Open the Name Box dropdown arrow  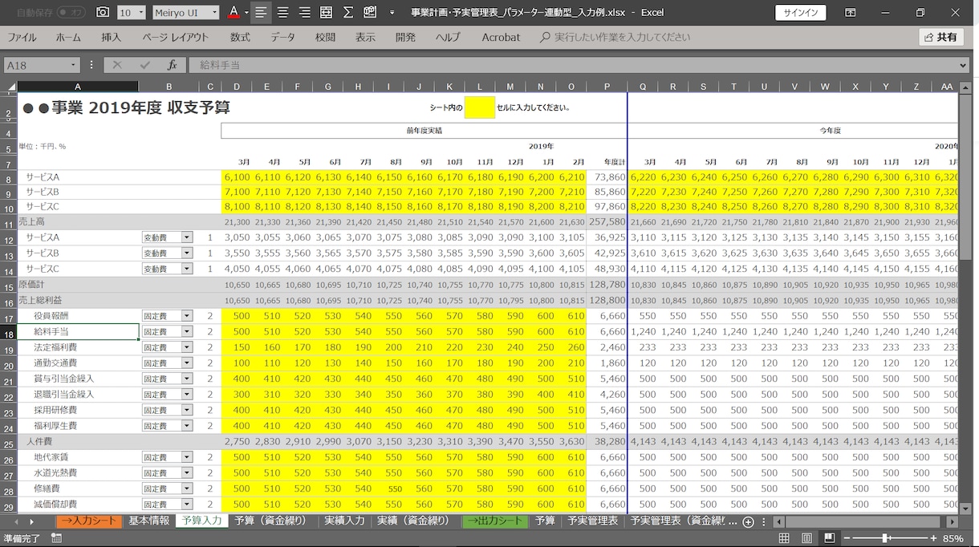click(x=74, y=65)
